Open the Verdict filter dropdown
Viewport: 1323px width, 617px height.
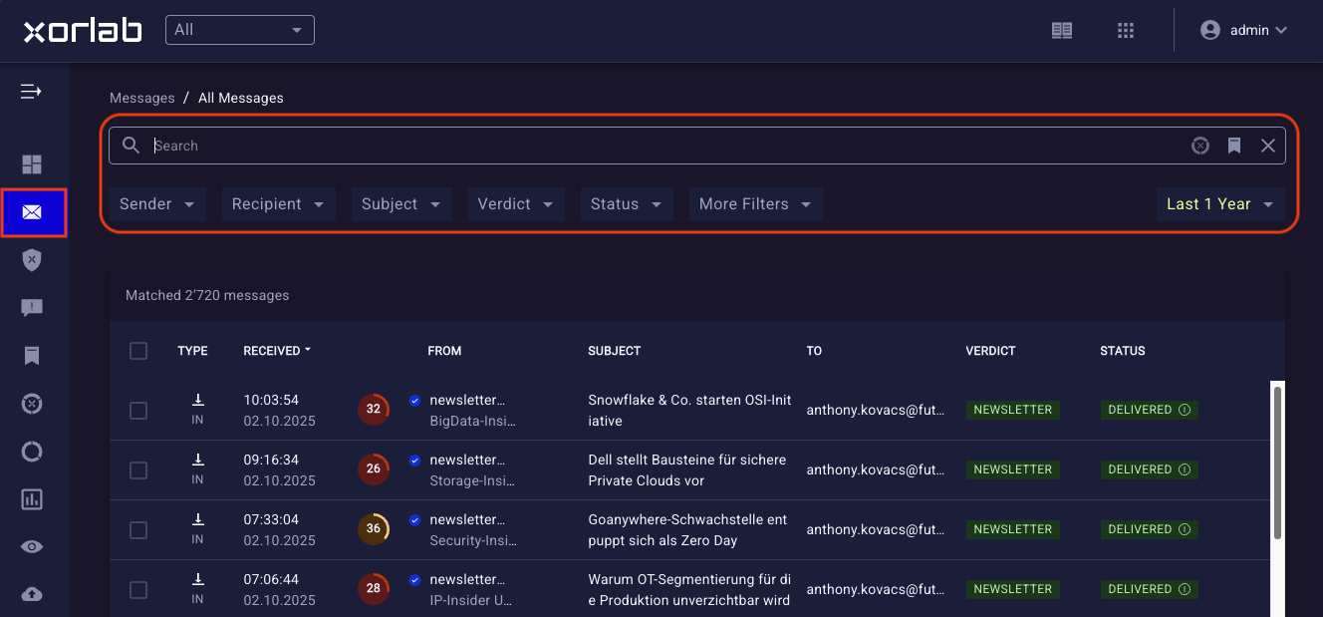pos(515,203)
